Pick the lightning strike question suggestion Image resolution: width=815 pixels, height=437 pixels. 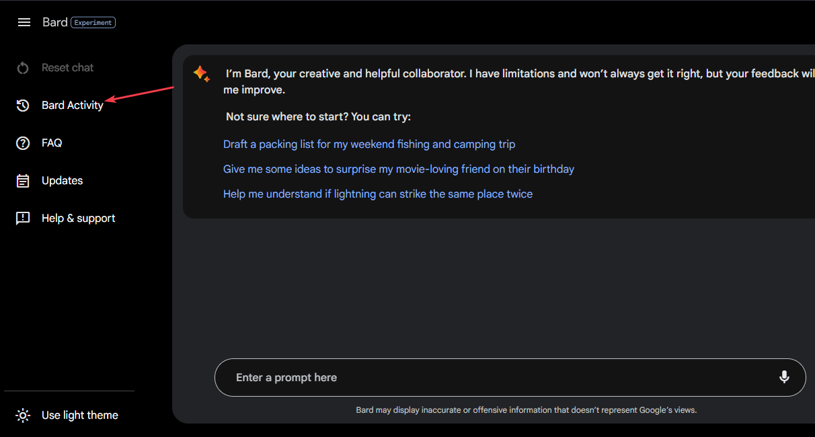pos(378,194)
